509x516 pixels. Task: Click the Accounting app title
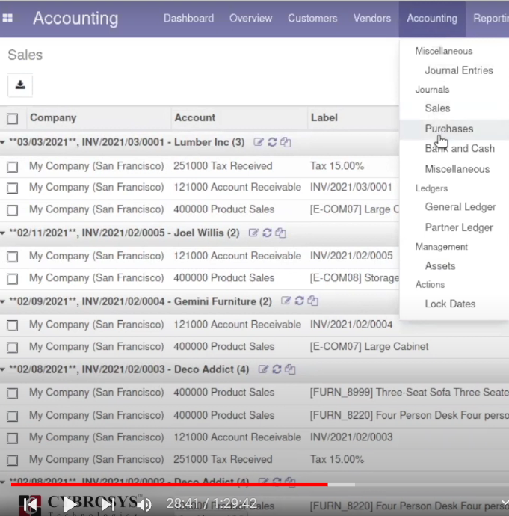click(75, 18)
